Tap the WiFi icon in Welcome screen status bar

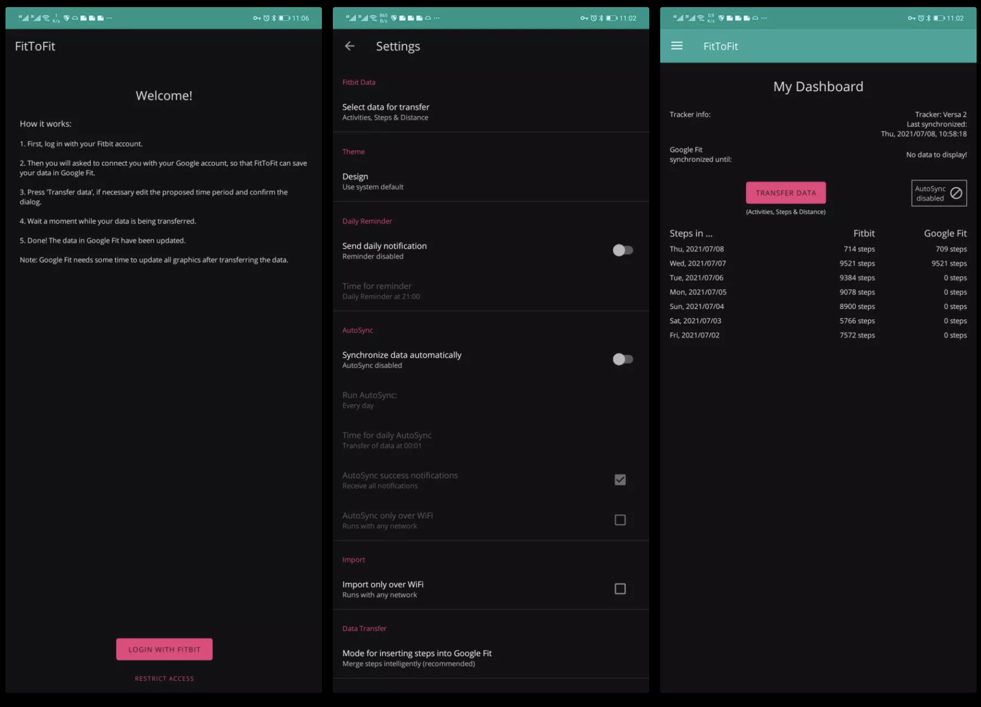46,18
